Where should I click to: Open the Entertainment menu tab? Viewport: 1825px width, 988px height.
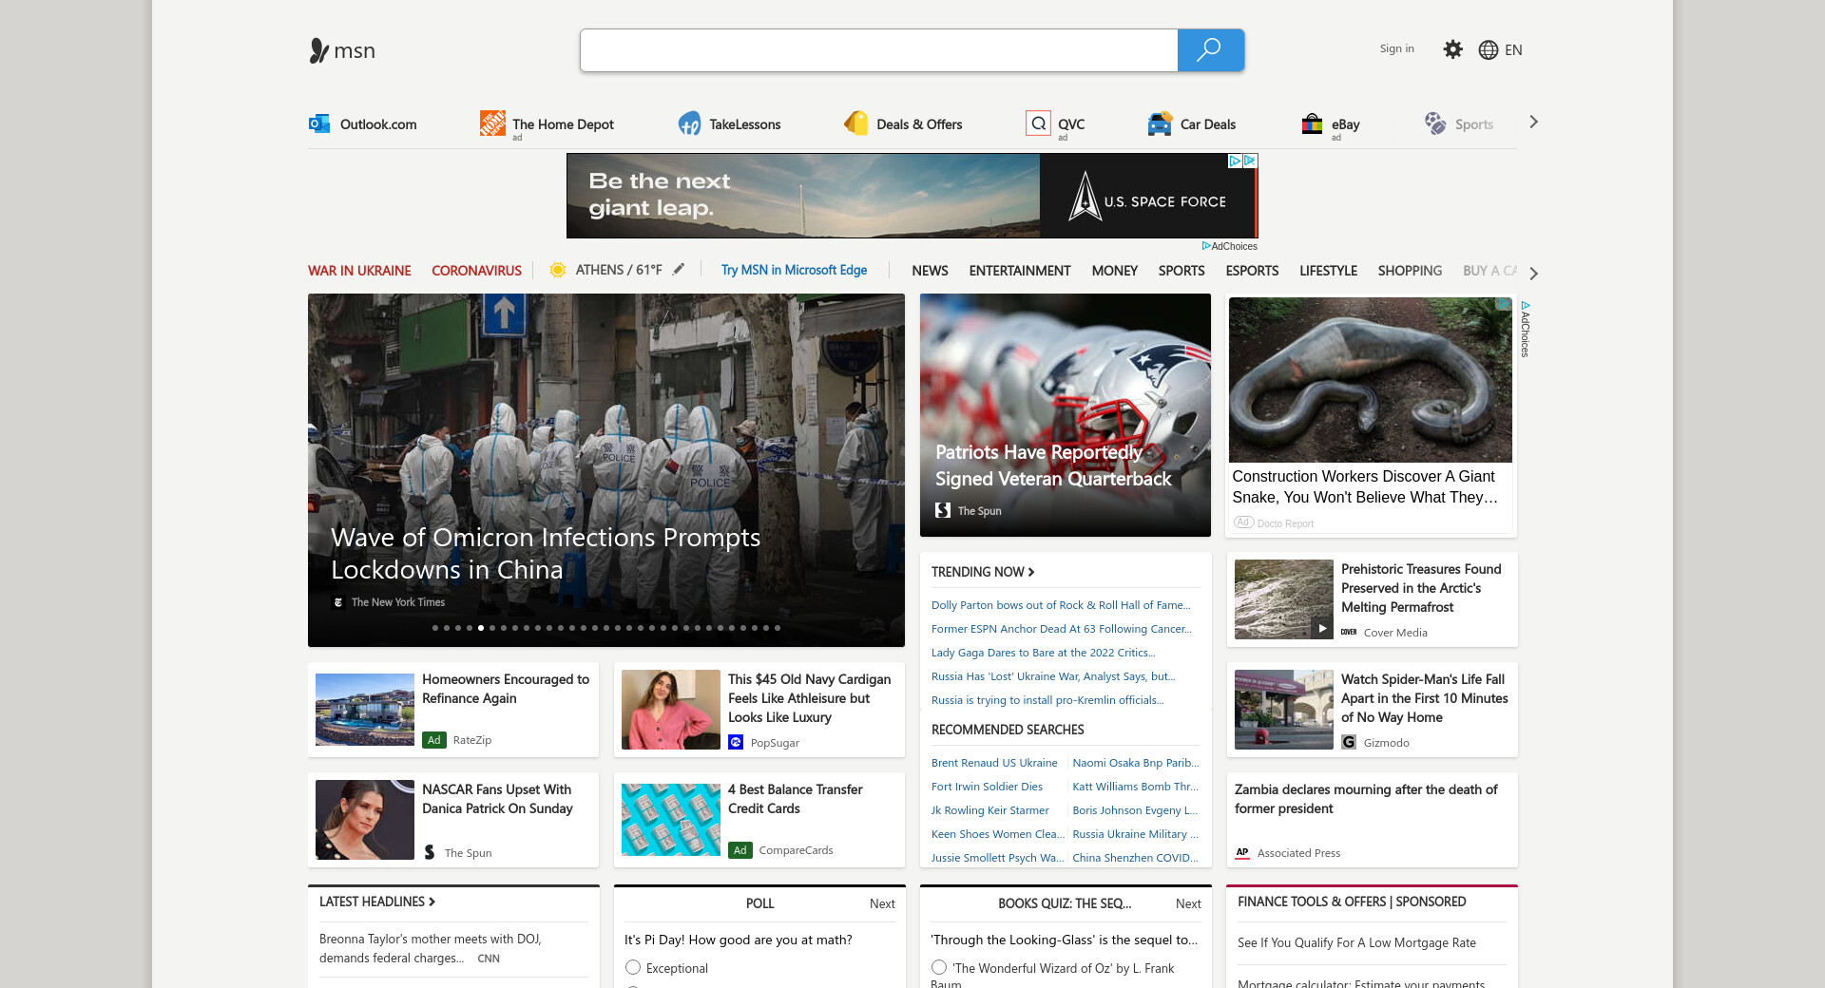tap(1019, 271)
